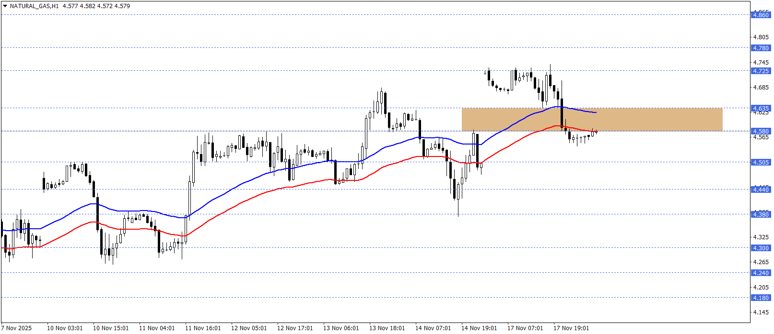The height and width of the screenshot is (334, 774).
Task: Select the 4.300 price level tag
Action: point(760,248)
